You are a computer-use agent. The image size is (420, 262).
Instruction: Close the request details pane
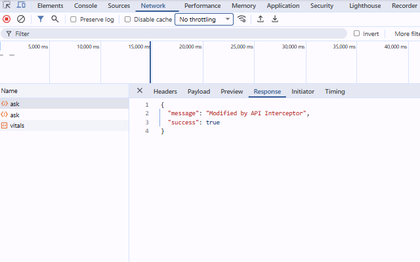[140, 90]
